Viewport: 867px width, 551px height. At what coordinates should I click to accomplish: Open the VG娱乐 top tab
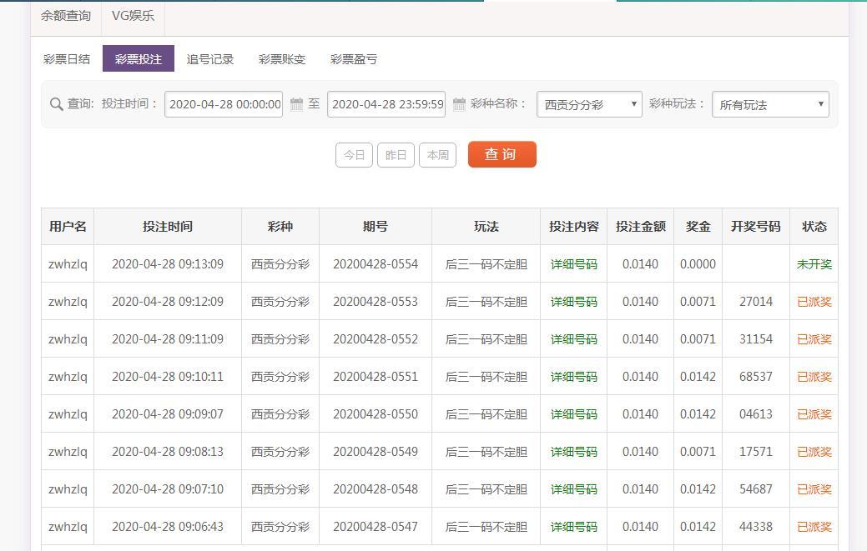click(133, 16)
